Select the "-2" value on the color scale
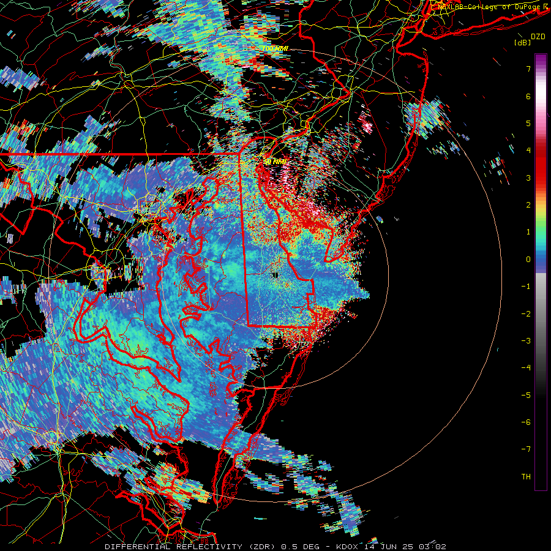The height and width of the screenshot is (551, 551). click(x=526, y=314)
